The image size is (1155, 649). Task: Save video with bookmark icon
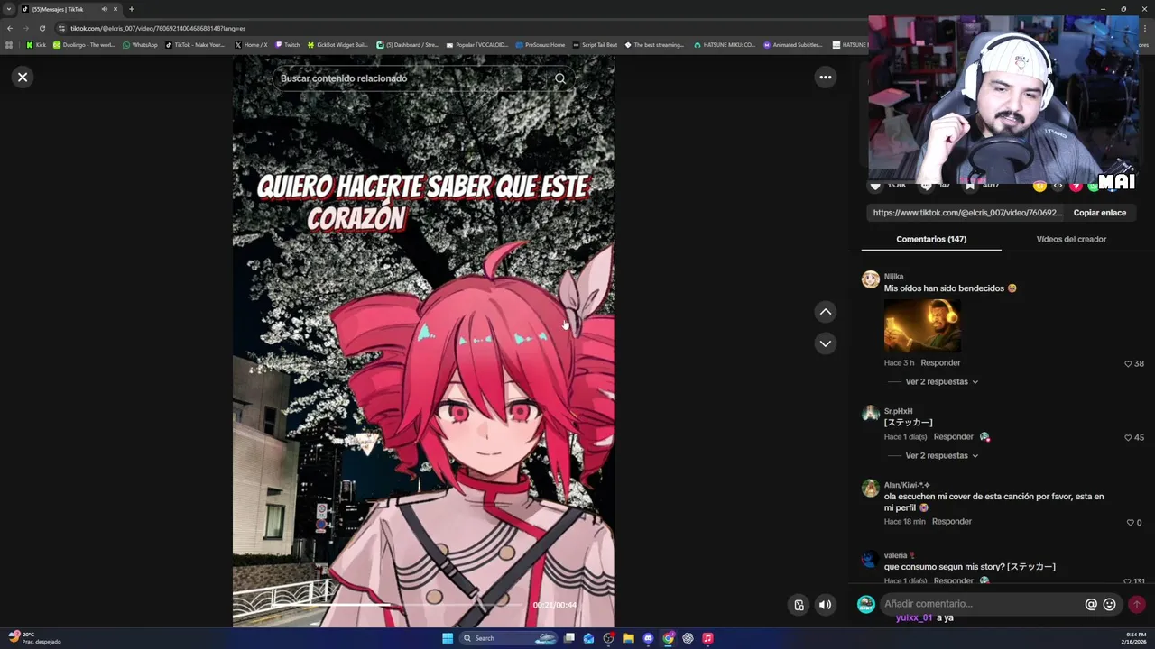point(970,186)
